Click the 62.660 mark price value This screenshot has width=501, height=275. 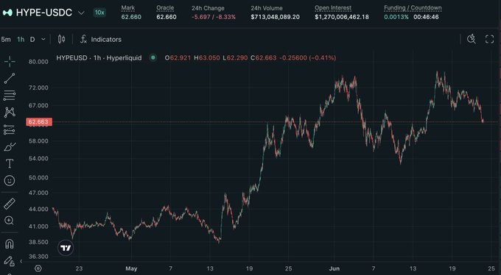click(x=131, y=17)
